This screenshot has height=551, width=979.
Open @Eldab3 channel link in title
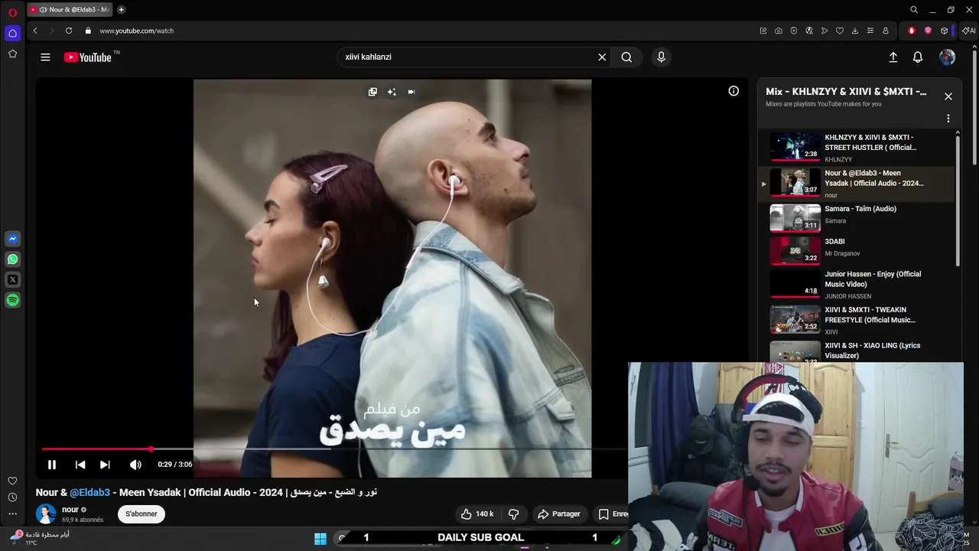point(89,492)
